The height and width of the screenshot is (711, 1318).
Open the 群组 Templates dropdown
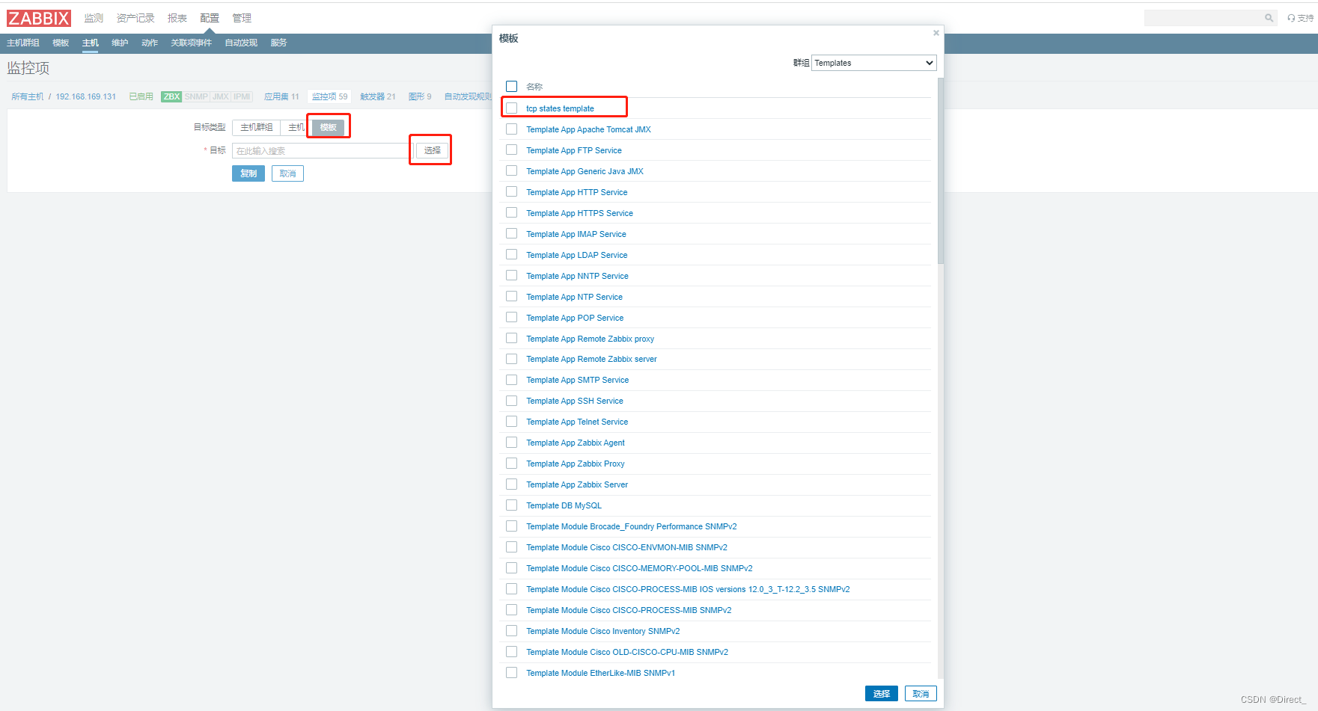(x=874, y=63)
